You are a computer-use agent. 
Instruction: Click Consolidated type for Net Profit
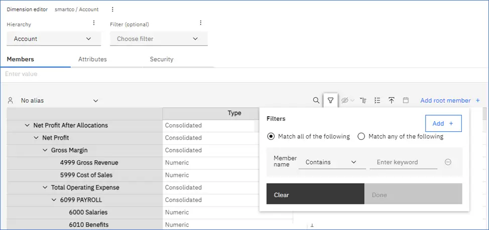pyautogui.click(x=183, y=138)
